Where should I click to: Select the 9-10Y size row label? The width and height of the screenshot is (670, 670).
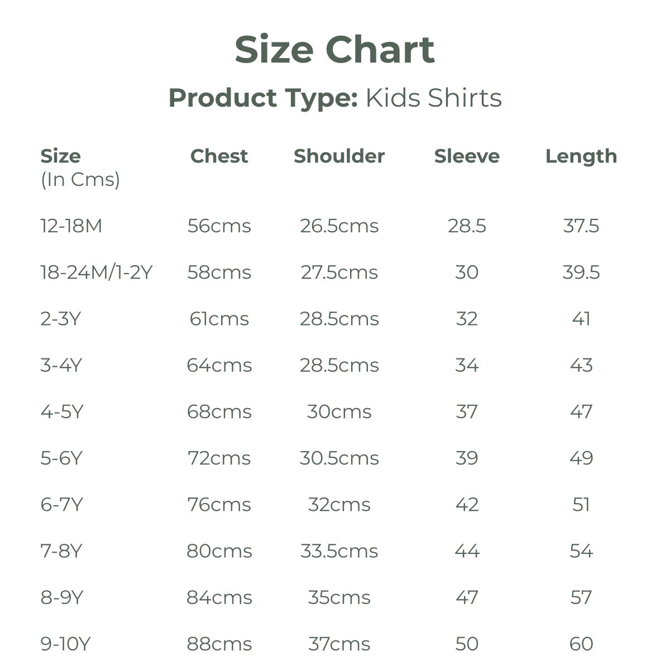pyautogui.click(x=65, y=644)
